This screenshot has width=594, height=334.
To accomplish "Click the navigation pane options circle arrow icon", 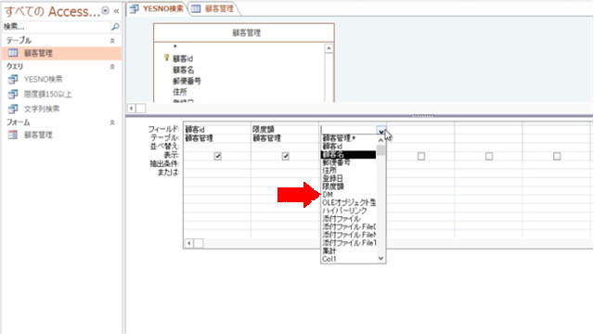I will pyautogui.click(x=106, y=10).
